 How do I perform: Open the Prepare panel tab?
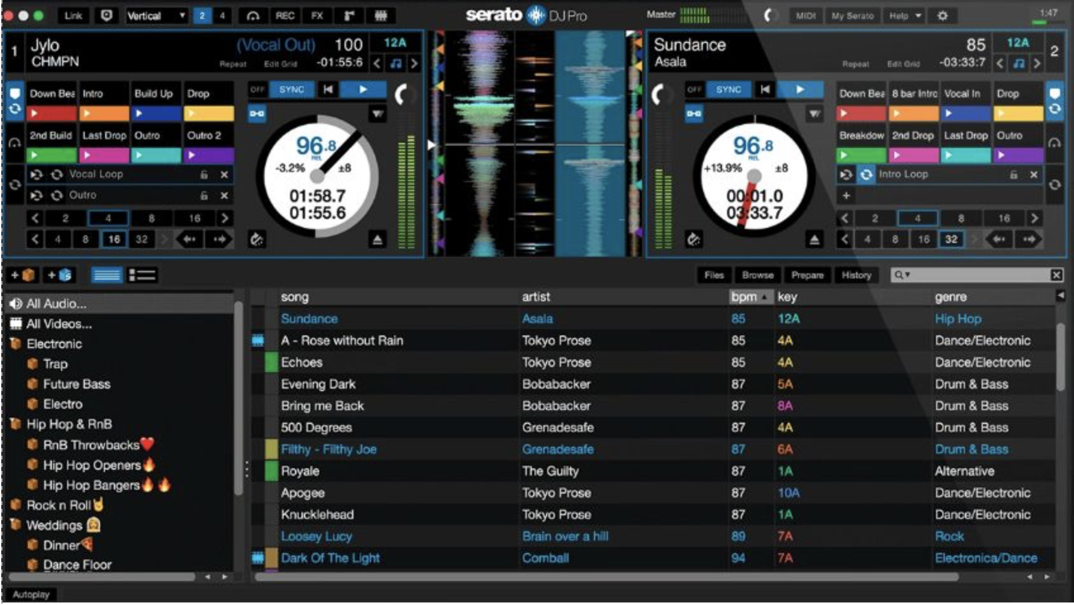pos(807,275)
